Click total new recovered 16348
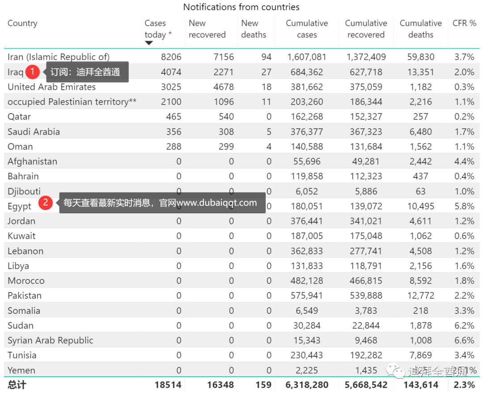483x393 pixels. [x=220, y=385]
